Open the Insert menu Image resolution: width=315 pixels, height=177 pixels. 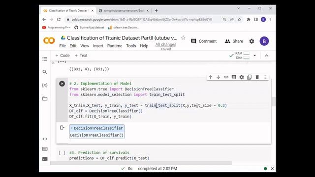click(98, 46)
